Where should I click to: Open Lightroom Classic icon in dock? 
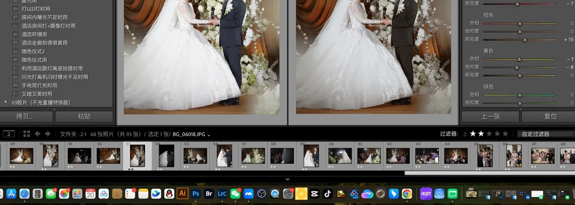click(x=222, y=193)
